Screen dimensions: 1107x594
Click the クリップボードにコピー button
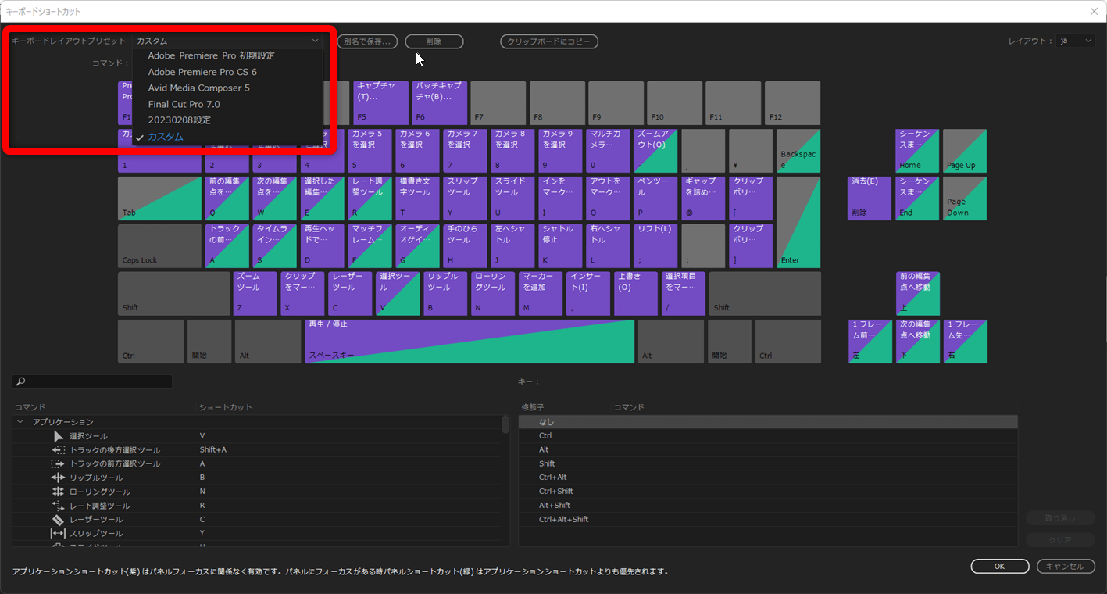click(549, 41)
